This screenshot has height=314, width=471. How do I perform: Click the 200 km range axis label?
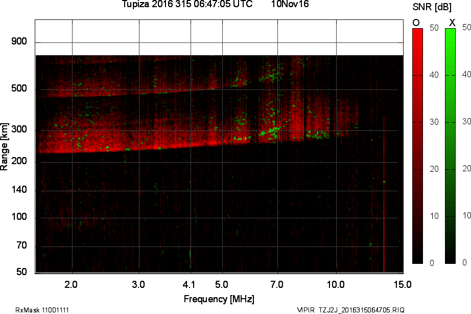tap(19, 161)
